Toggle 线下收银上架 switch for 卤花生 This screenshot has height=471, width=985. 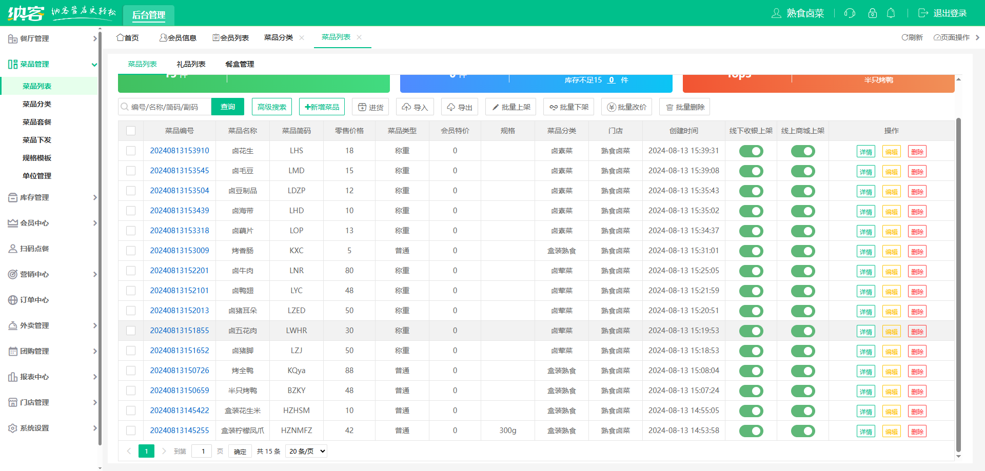pos(751,151)
